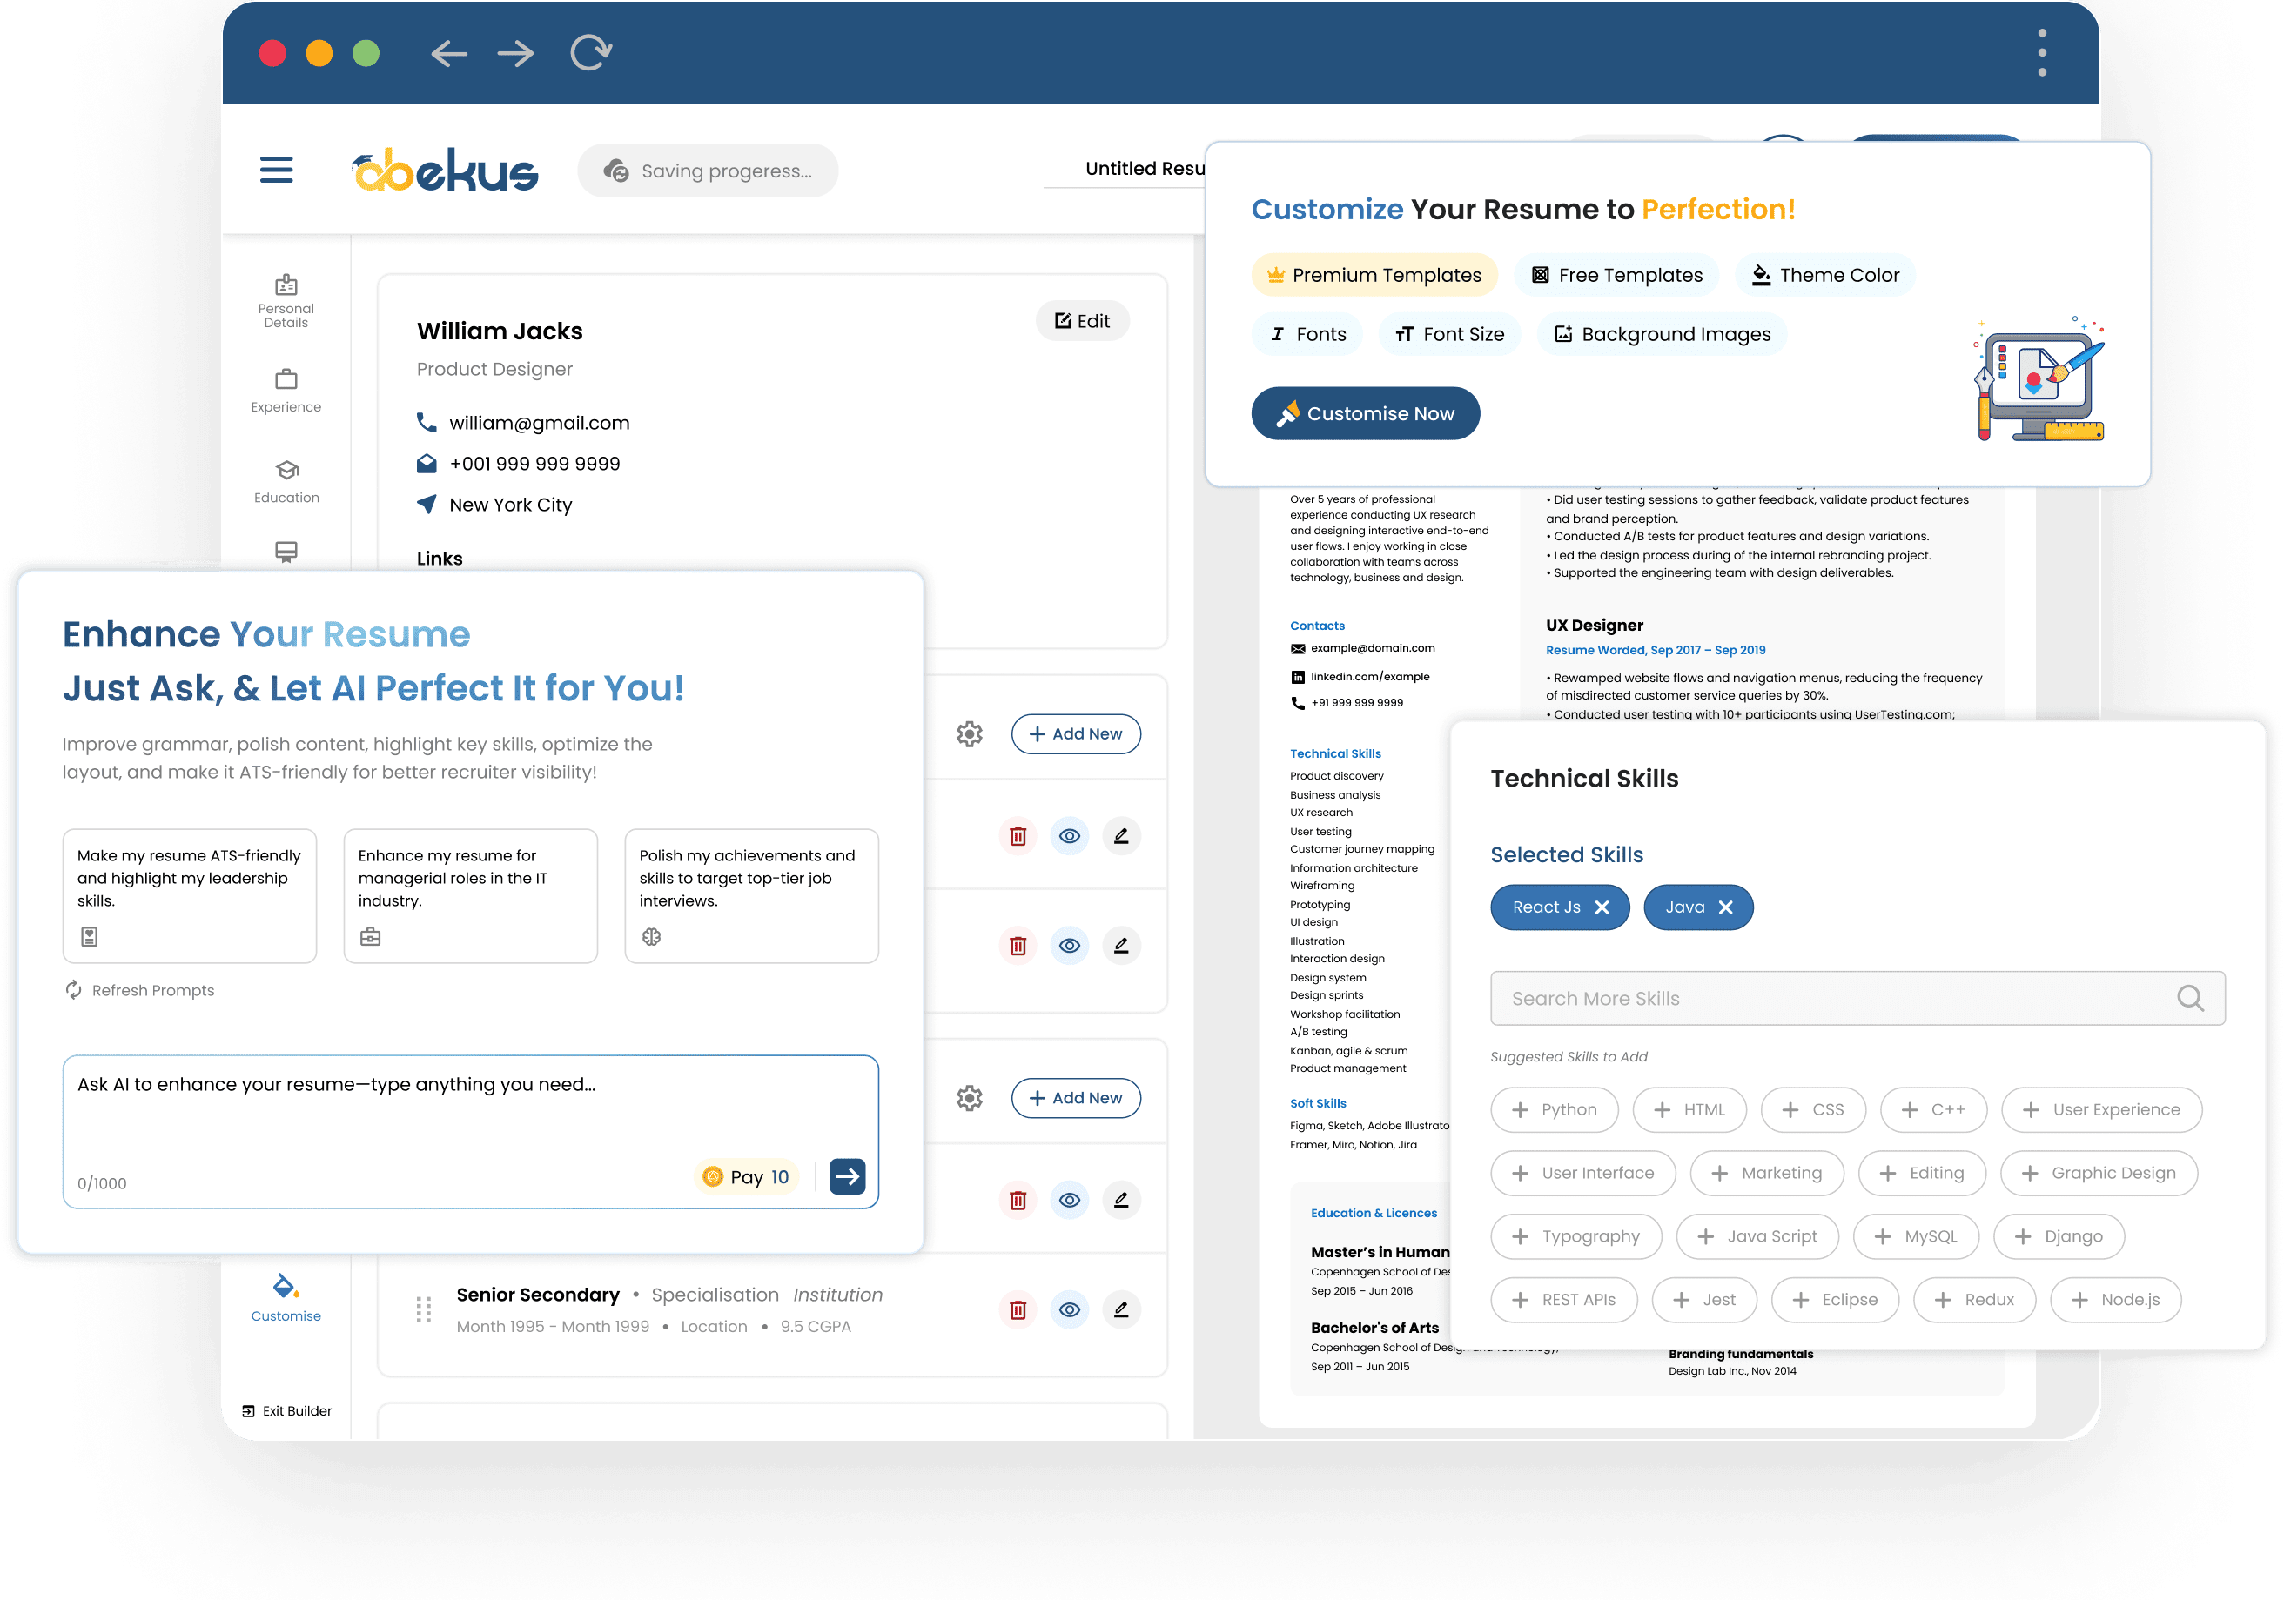Add the User Interface suggested skill
2284x1600 pixels.
(x=1582, y=1173)
